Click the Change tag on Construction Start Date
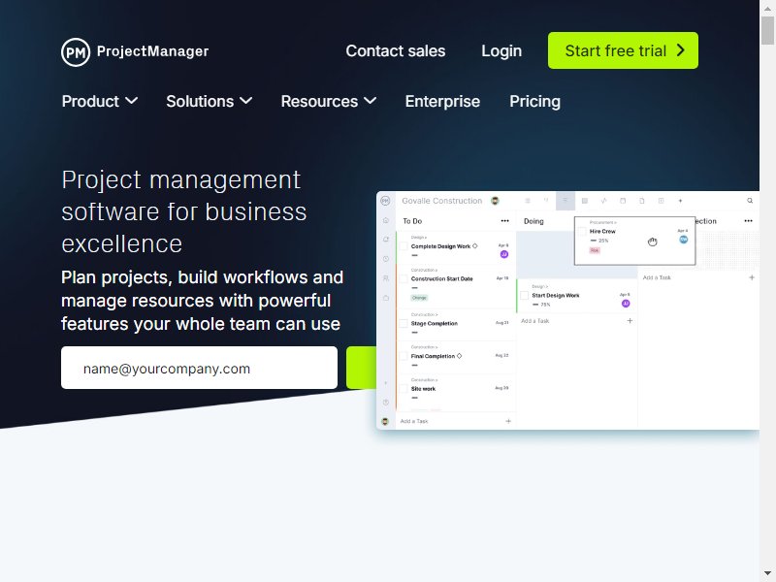The image size is (776, 582). [419, 298]
